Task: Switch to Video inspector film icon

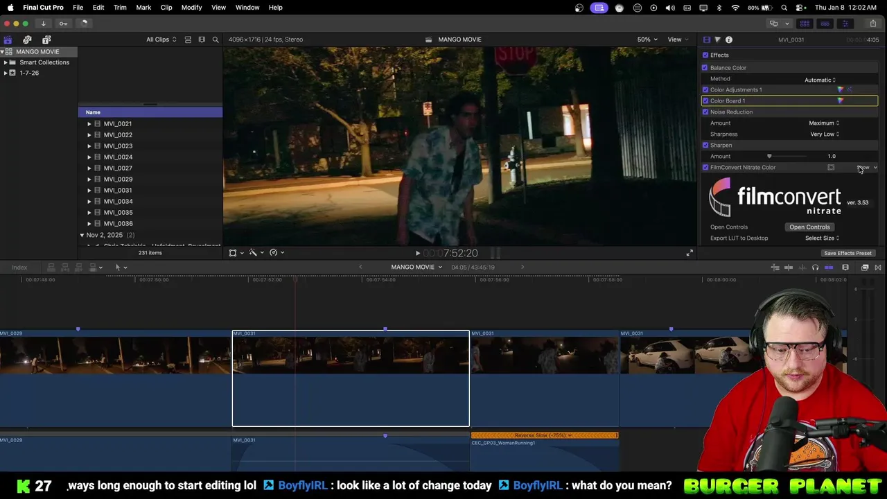Action: (x=706, y=40)
